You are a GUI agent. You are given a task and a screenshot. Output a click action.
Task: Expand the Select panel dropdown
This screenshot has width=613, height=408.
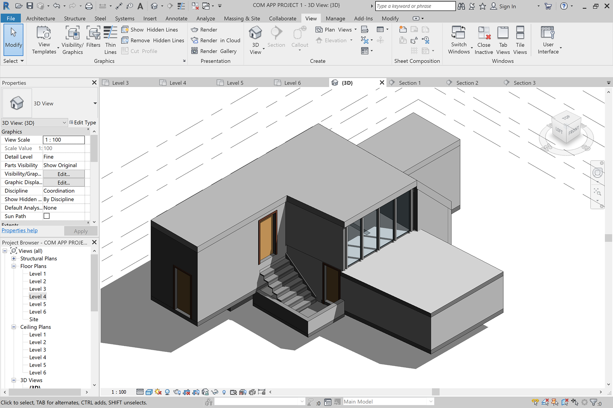(13, 61)
